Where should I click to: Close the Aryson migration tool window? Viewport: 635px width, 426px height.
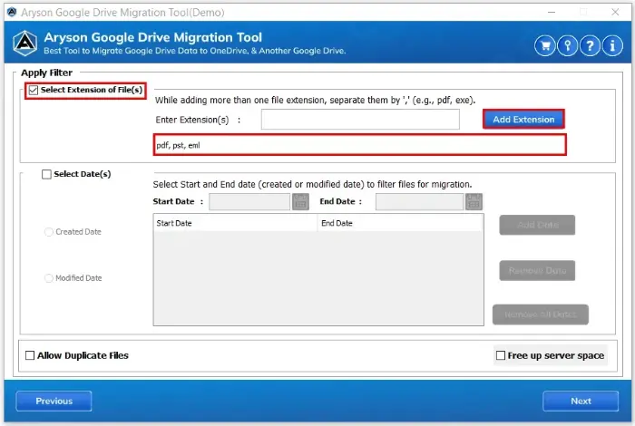point(615,12)
